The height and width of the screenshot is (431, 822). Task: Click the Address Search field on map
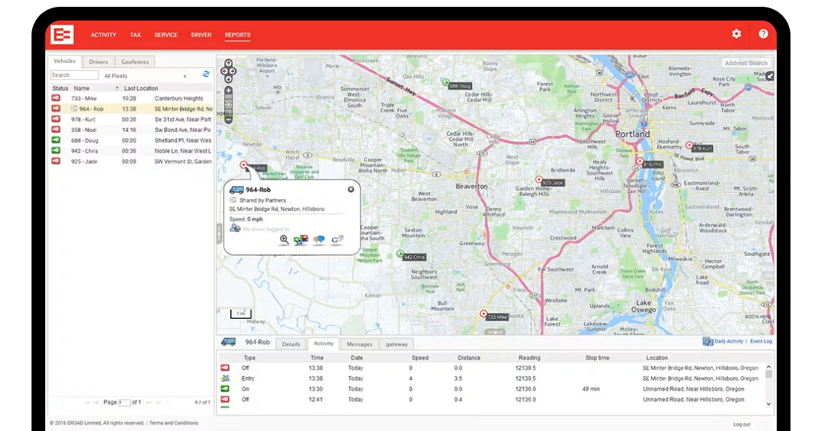click(746, 63)
